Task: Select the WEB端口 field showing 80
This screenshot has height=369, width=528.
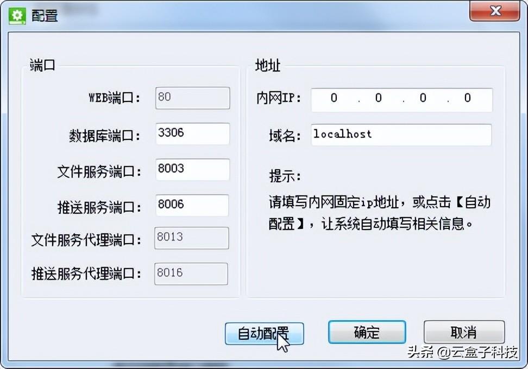Action: [193, 98]
